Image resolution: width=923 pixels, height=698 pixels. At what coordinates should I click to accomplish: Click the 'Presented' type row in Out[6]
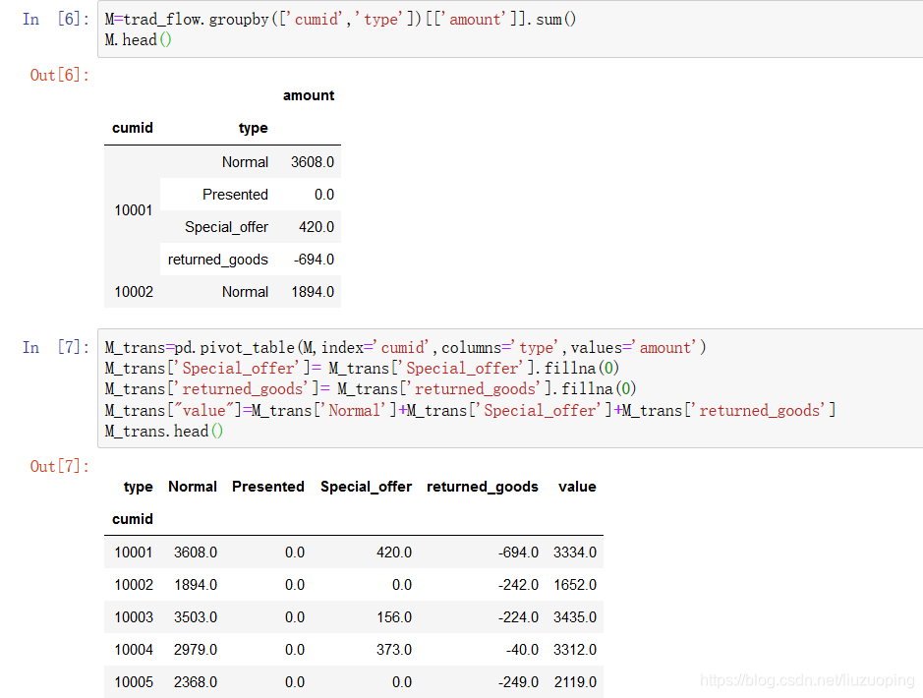(x=235, y=195)
